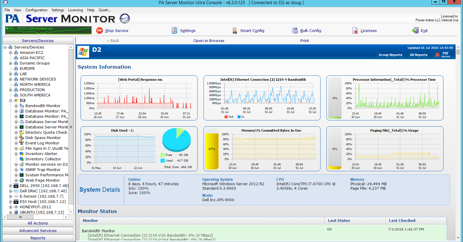Click the tree horizontal scrollbar thumb
463x242 pixels.
[20, 217]
